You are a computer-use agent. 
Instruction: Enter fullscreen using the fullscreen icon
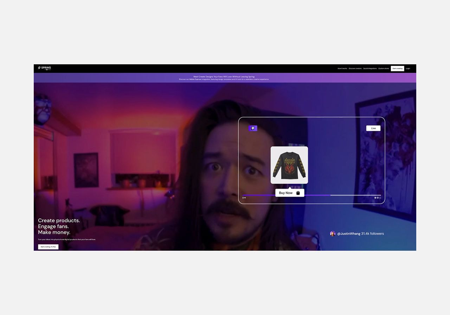[380, 198]
